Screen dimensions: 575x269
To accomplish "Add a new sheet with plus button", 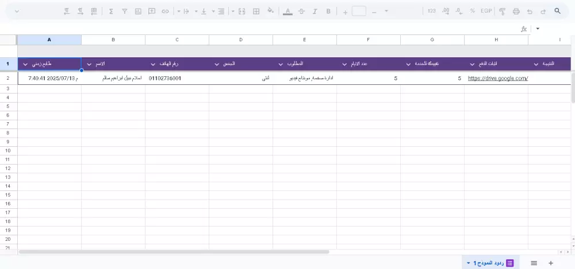I will point(551,263).
